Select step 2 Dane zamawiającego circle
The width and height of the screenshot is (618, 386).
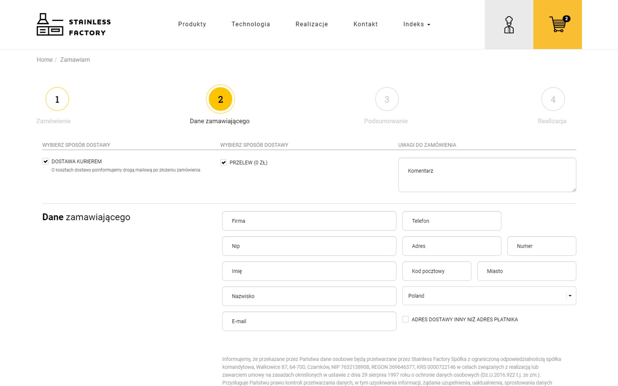pos(220,99)
